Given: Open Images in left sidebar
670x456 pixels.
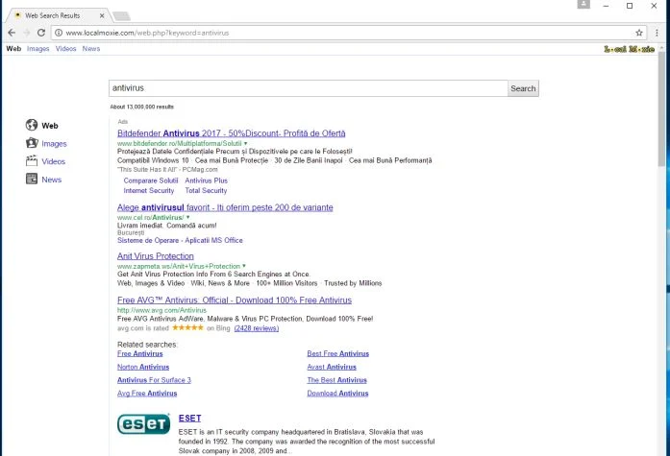Looking at the screenshot, I should point(54,144).
